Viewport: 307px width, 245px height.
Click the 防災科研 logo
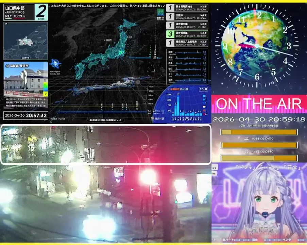[x=158, y=118]
